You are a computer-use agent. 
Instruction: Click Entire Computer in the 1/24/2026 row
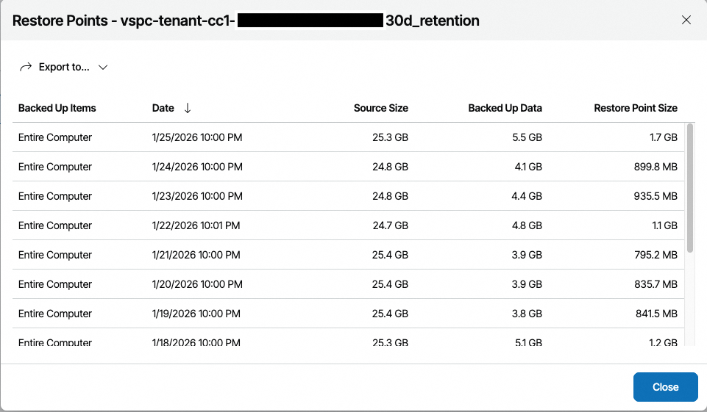pos(55,167)
